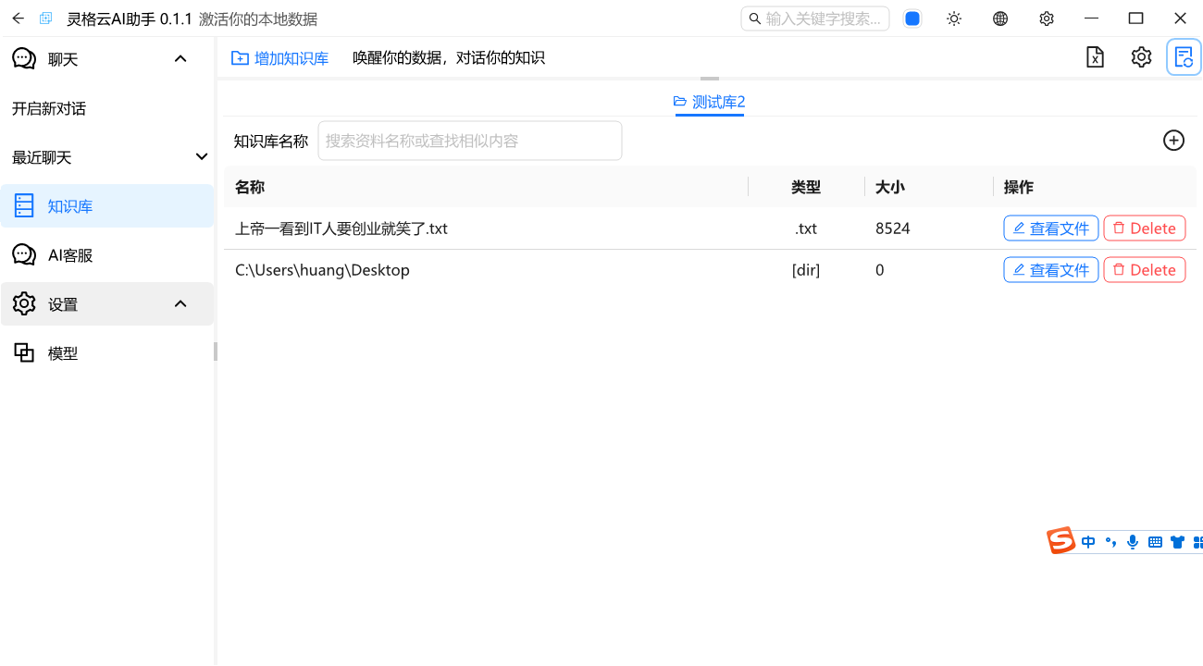Click 查看文件 for the .txt file
The width and height of the screenshot is (1203, 666).
point(1051,228)
